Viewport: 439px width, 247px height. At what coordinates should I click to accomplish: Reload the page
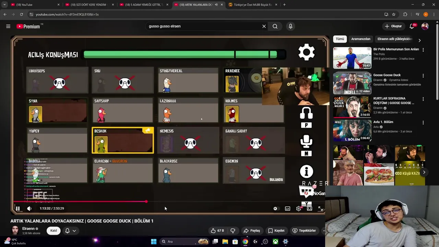pyautogui.click(x=21, y=14)
